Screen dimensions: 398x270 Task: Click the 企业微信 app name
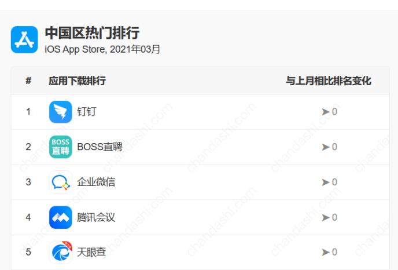96,182
